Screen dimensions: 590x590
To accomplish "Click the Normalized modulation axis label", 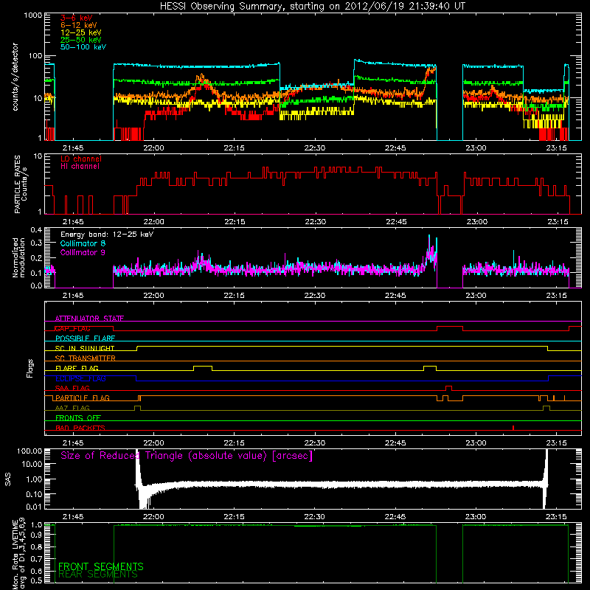I will click(x=19, y=257).
